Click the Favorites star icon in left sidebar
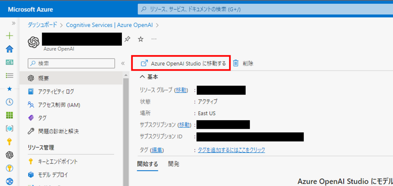Viewport: 393px width, 186px height. point(9,89)
